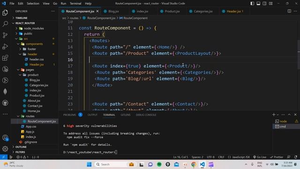The height and width of the screenshot is (169, 300).
Task: Switch to the DEBUG CONSOLE tab
Action: click(x=146, y=115)
